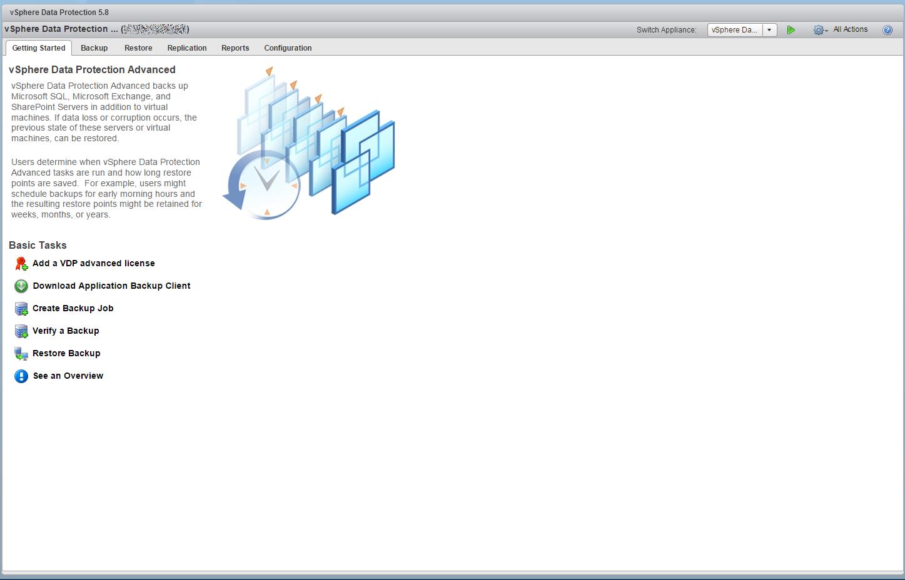The width and height of the screenshot is (905, 580).
Task: Click the vSphere Data Protection Advanced heading
Action: click(92, 70)
